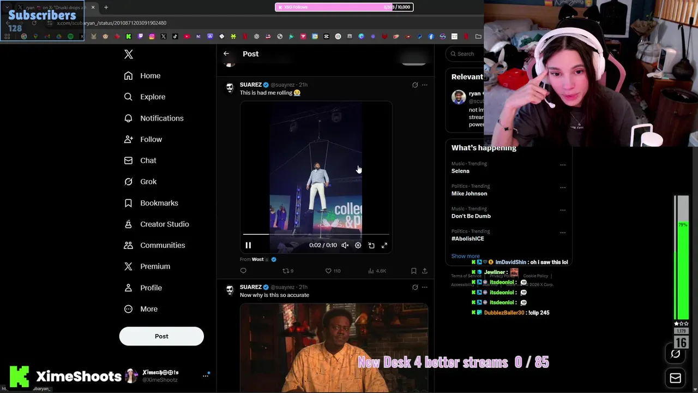Open the Home page in X
Image resolution: width=698 pixels, height=393 pixels.
pyautogui.click(x=142, y=76)
